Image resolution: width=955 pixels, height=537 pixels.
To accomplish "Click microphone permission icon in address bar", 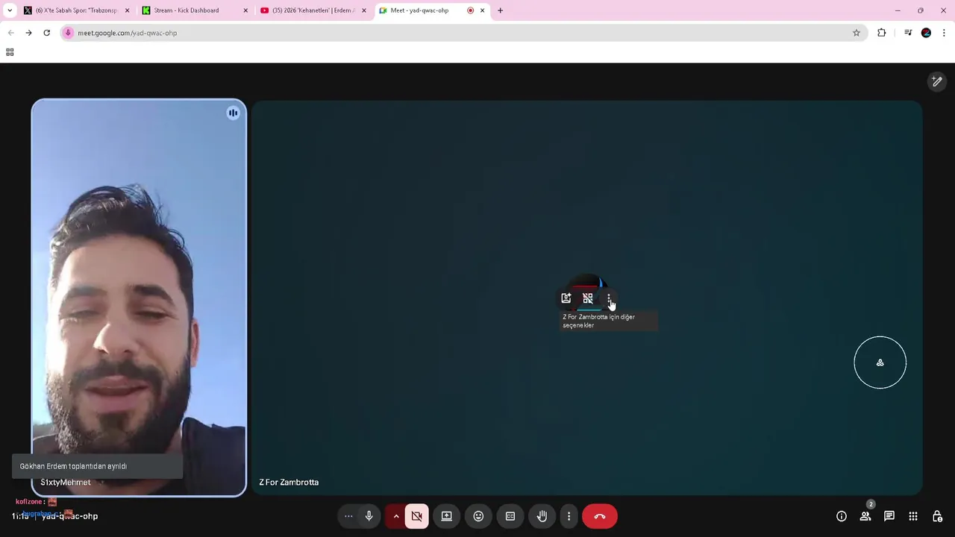I will (x=68, y=33).
